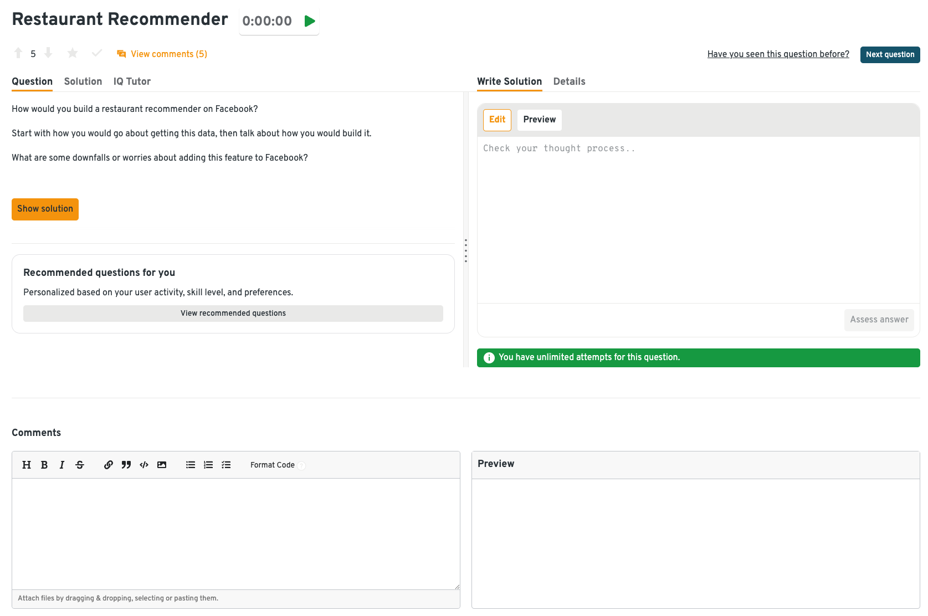
Task: Click View recommended questions button
Action: 233,314
